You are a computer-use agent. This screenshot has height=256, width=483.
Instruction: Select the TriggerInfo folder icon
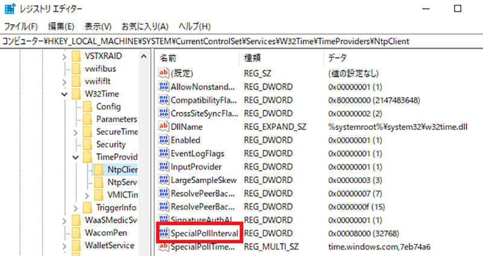click(x=88, y=207)
